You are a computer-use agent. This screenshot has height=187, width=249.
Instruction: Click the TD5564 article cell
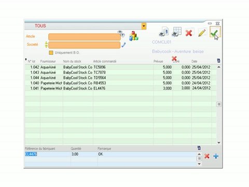100,78
